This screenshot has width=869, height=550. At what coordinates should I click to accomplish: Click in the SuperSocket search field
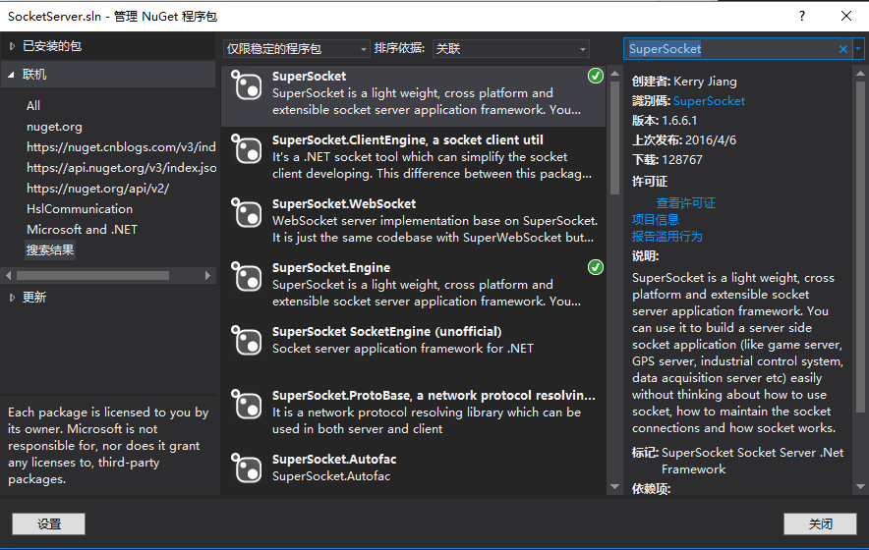[731, 49]
